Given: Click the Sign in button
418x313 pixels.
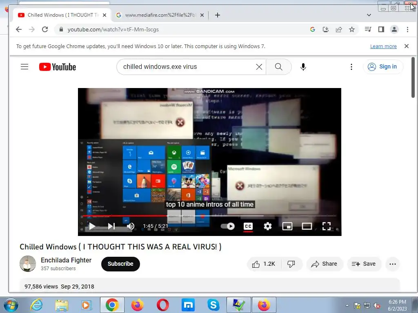Looking at the screenshot, I should click(x=383, y=66).
